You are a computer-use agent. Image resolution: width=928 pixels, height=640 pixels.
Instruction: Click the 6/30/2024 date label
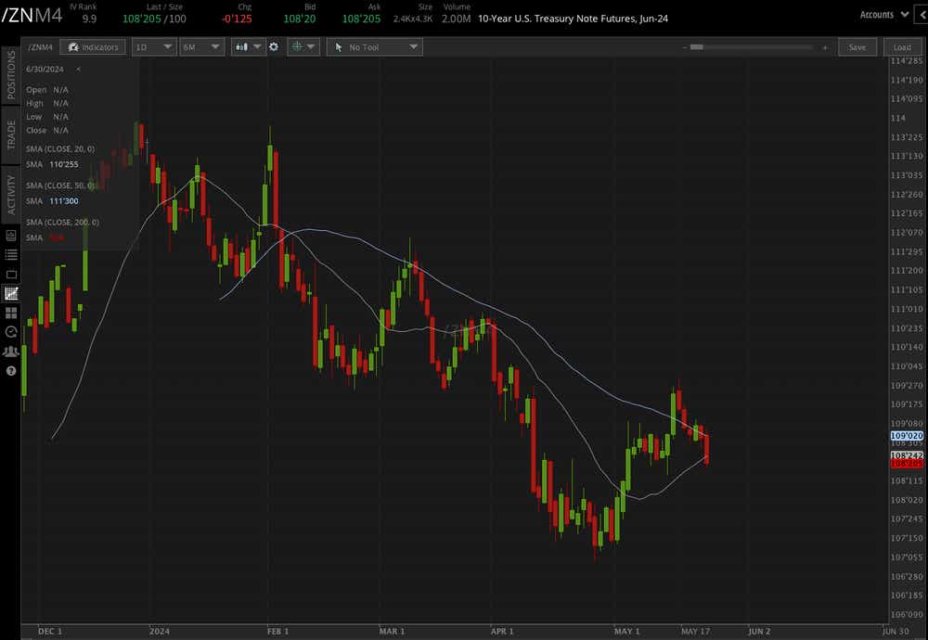coord(45,70)
